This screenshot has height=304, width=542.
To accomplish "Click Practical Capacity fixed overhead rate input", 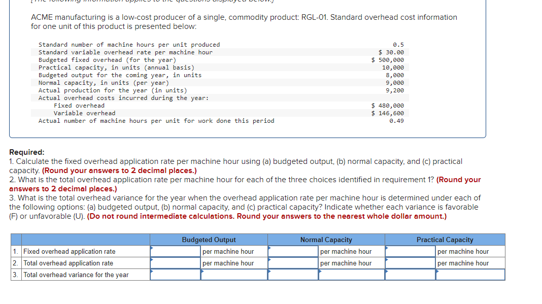I will tap(410, 251).
